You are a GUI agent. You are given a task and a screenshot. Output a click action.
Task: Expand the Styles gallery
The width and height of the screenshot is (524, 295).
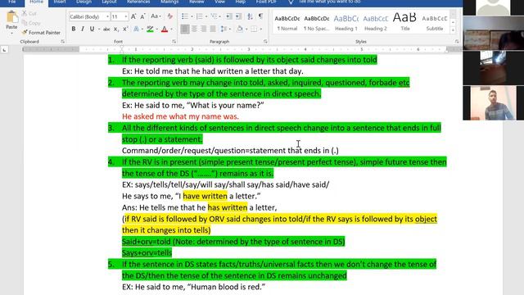click(x=453, y=29)
